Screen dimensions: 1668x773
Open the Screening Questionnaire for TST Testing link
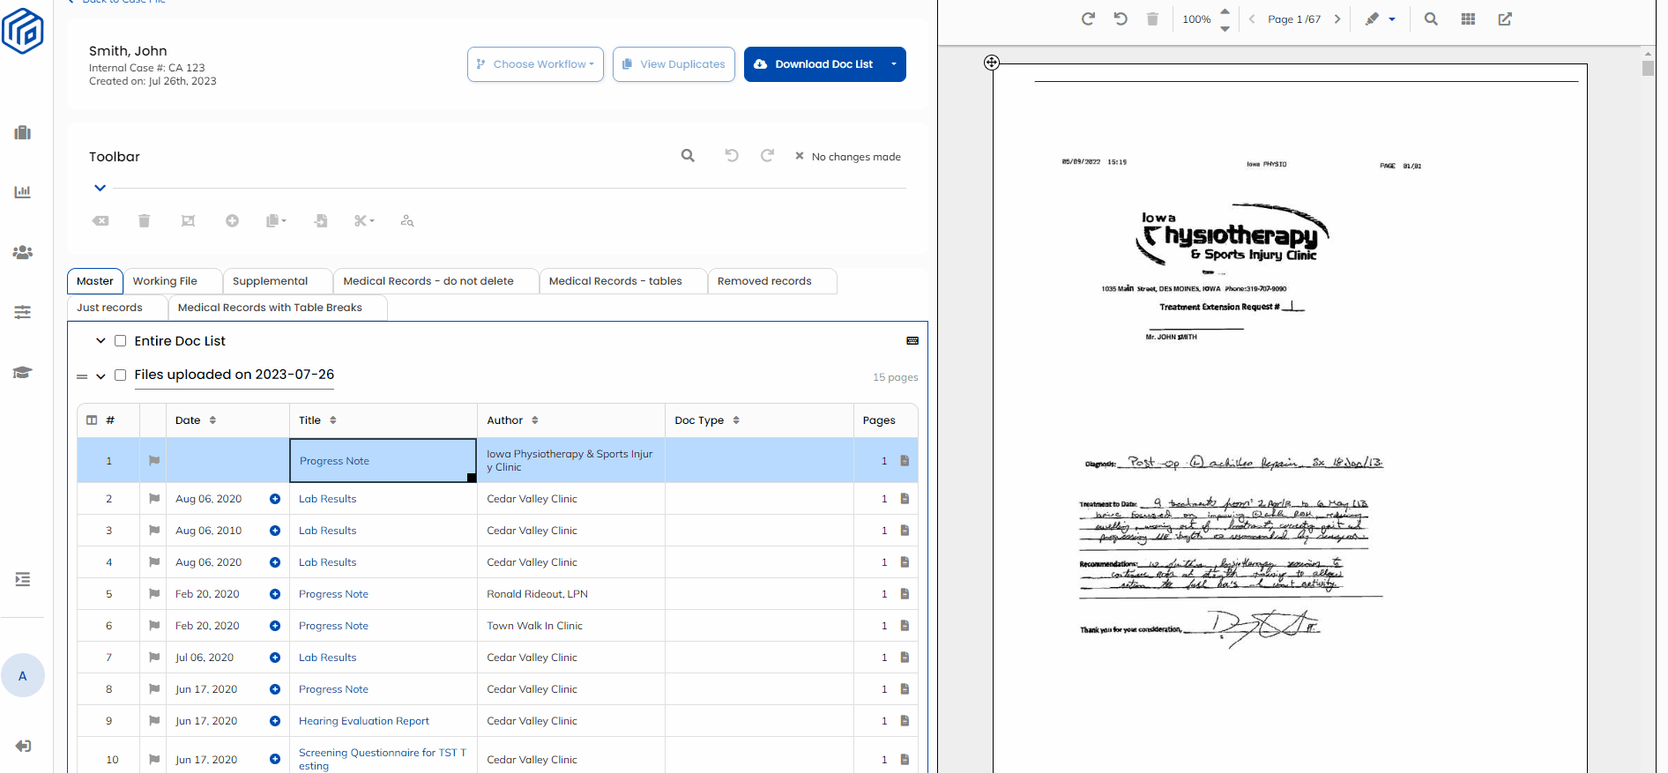coord(383,759)
